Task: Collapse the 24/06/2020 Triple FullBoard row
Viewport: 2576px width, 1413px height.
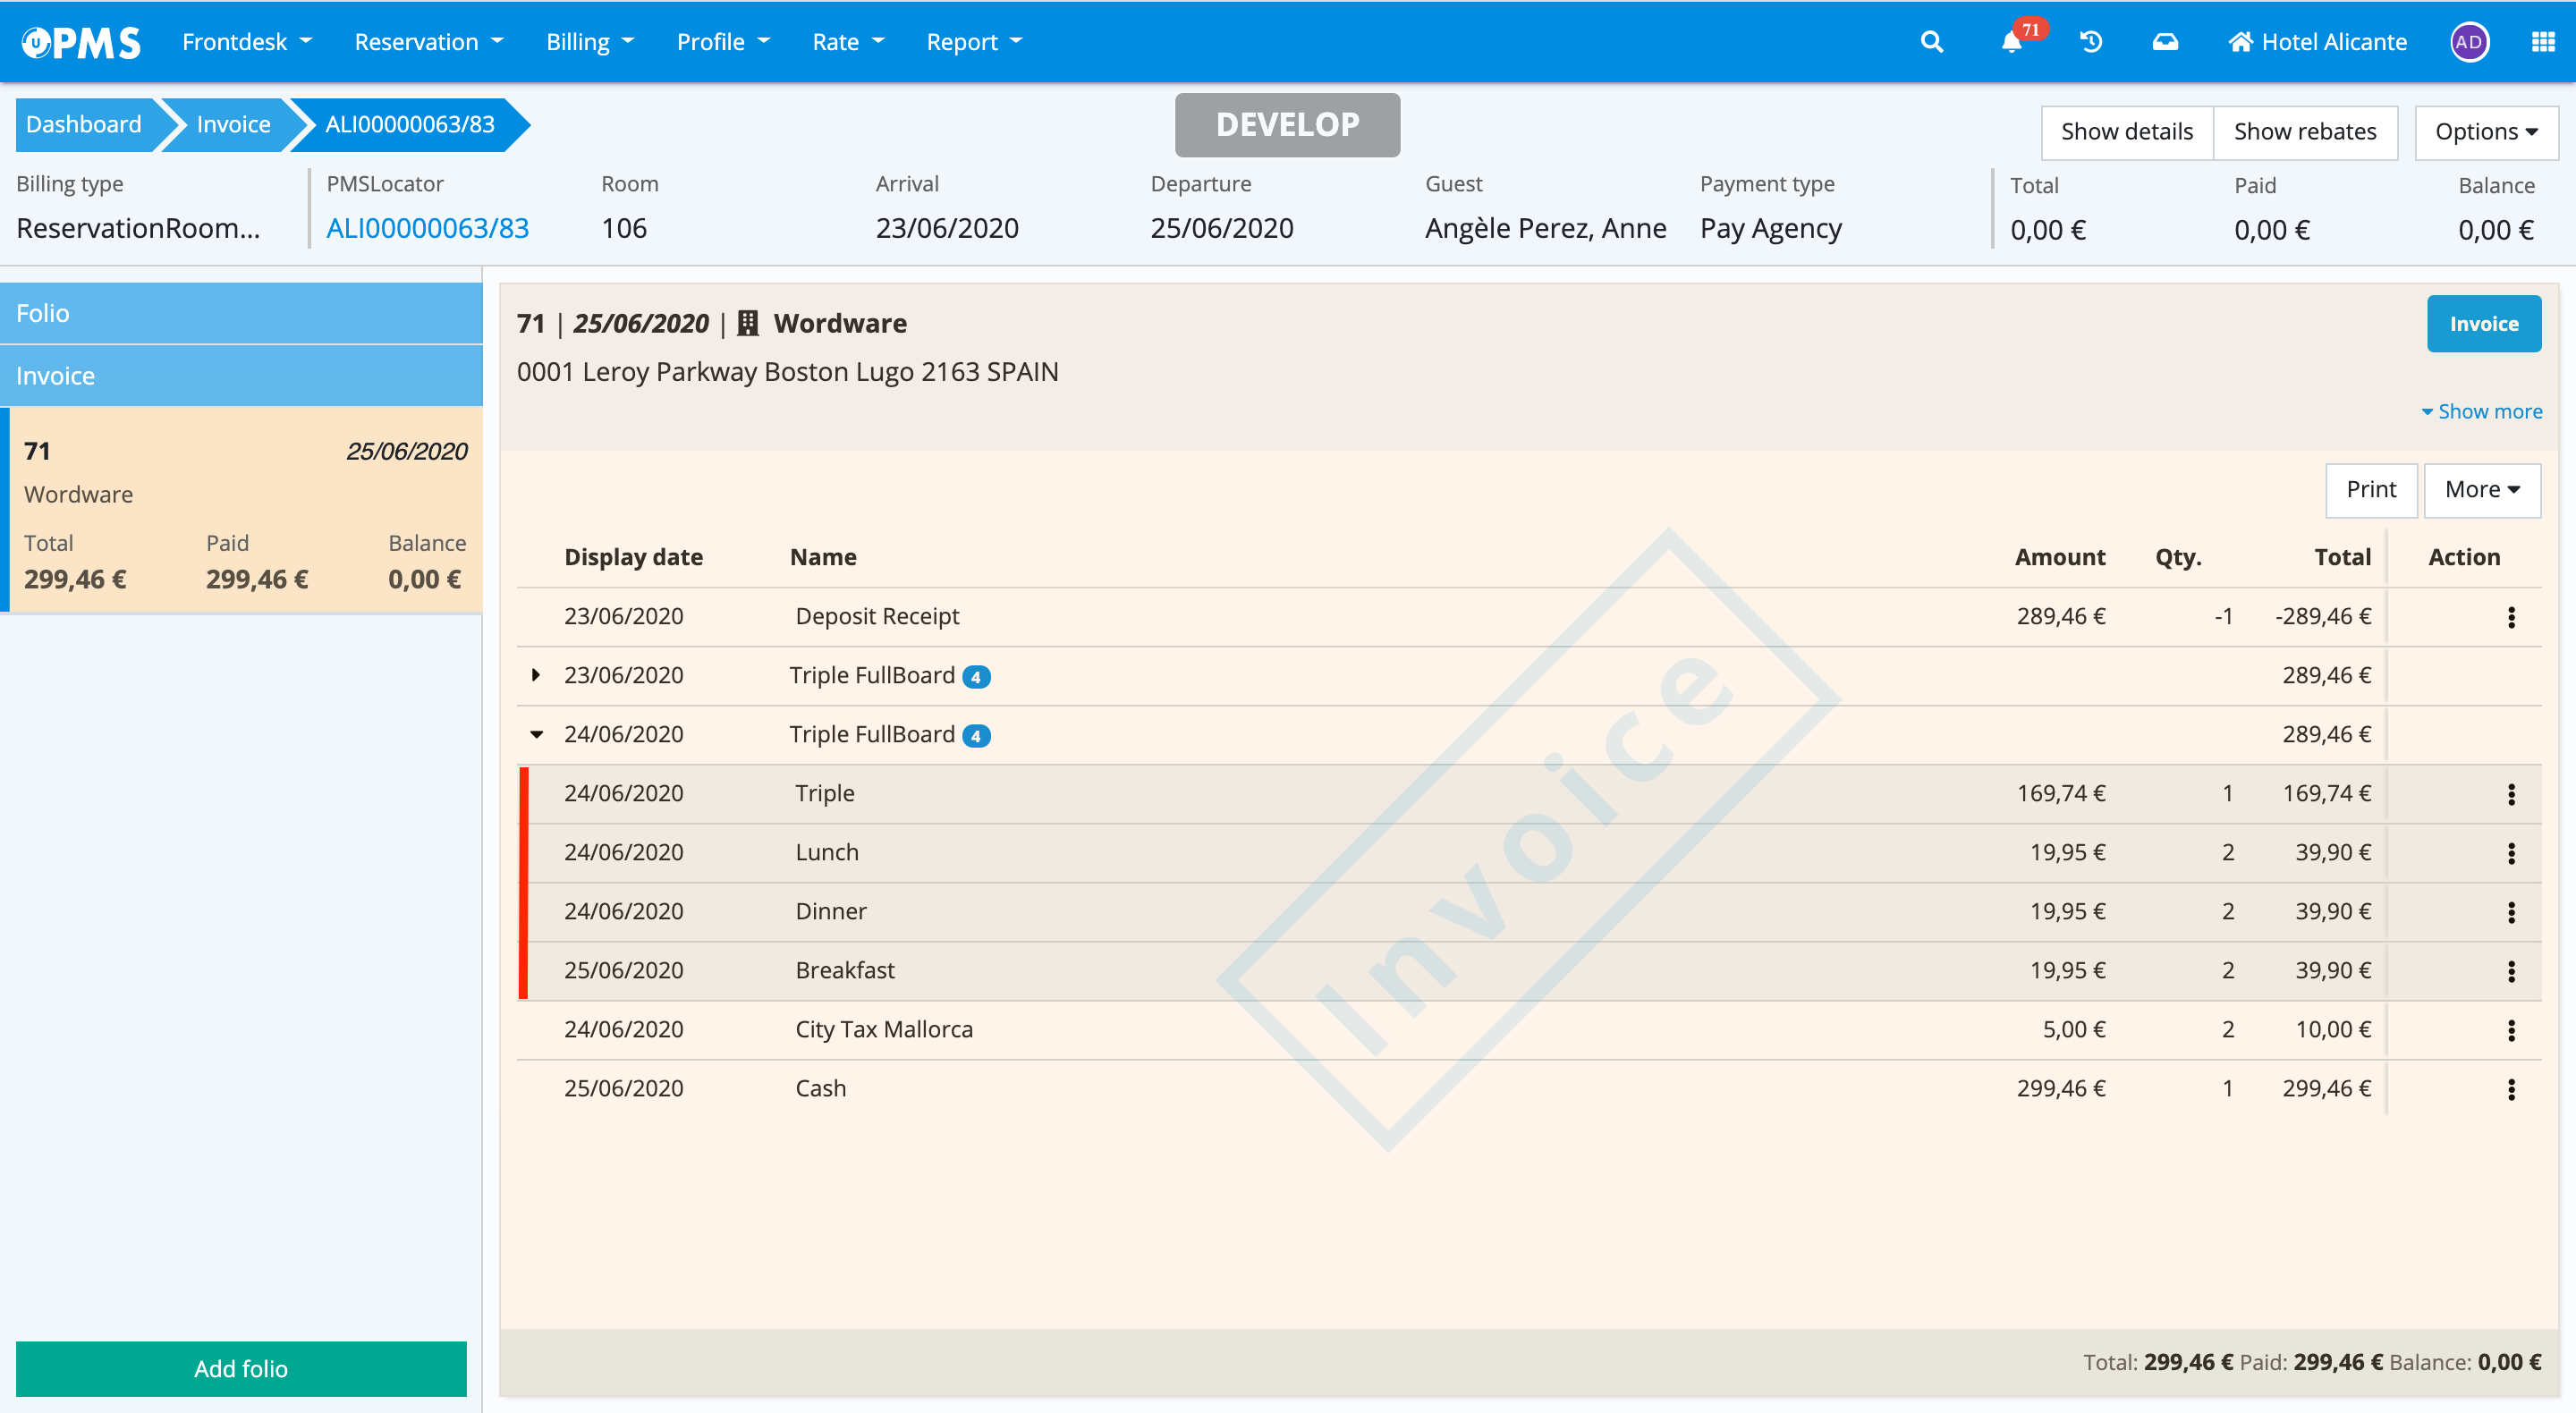Action: 536,734
